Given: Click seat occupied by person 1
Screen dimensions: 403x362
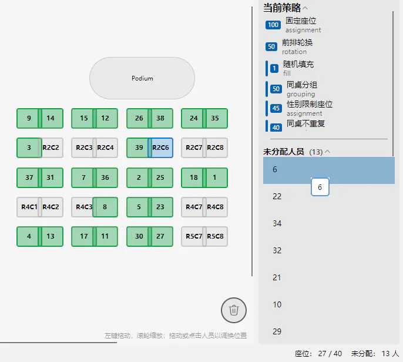Looking at the screenshot, I should tap(215, 177).
